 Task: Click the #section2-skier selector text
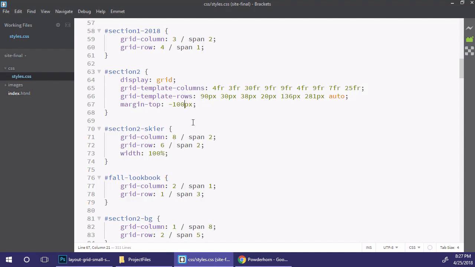click(x=134, y=129)
